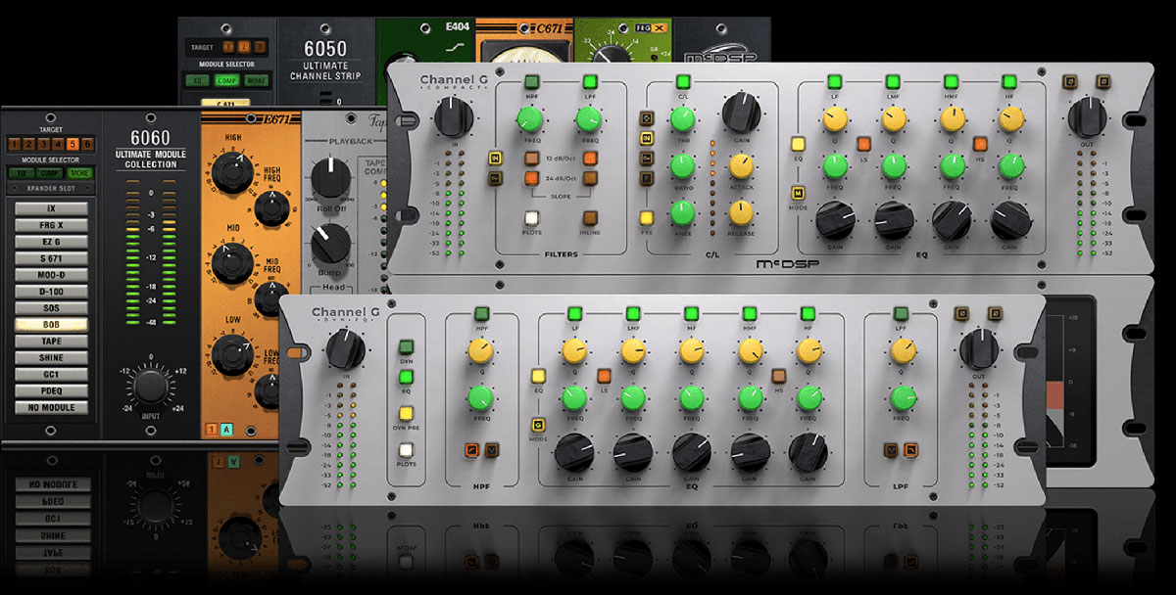This screenshot has height=595, width=1176.
Task: Click the INLINE button in Channel G Compact
Action: coord(591,218)
